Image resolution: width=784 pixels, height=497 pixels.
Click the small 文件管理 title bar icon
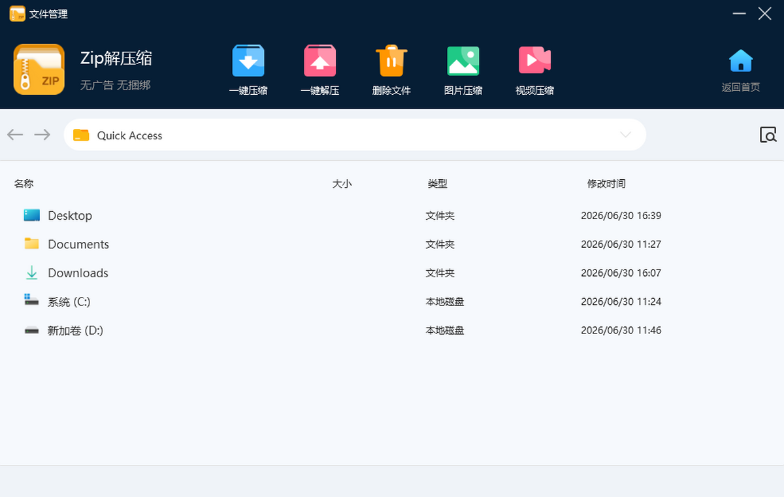click(x=17, y=13)
